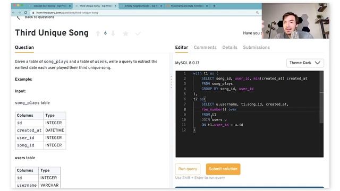Open the Comments tab
This screenshot has width=340, height=191.
click(x=205, y=47)
